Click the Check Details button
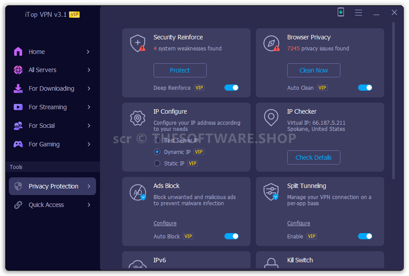409x276 pixels. [313, 157]
